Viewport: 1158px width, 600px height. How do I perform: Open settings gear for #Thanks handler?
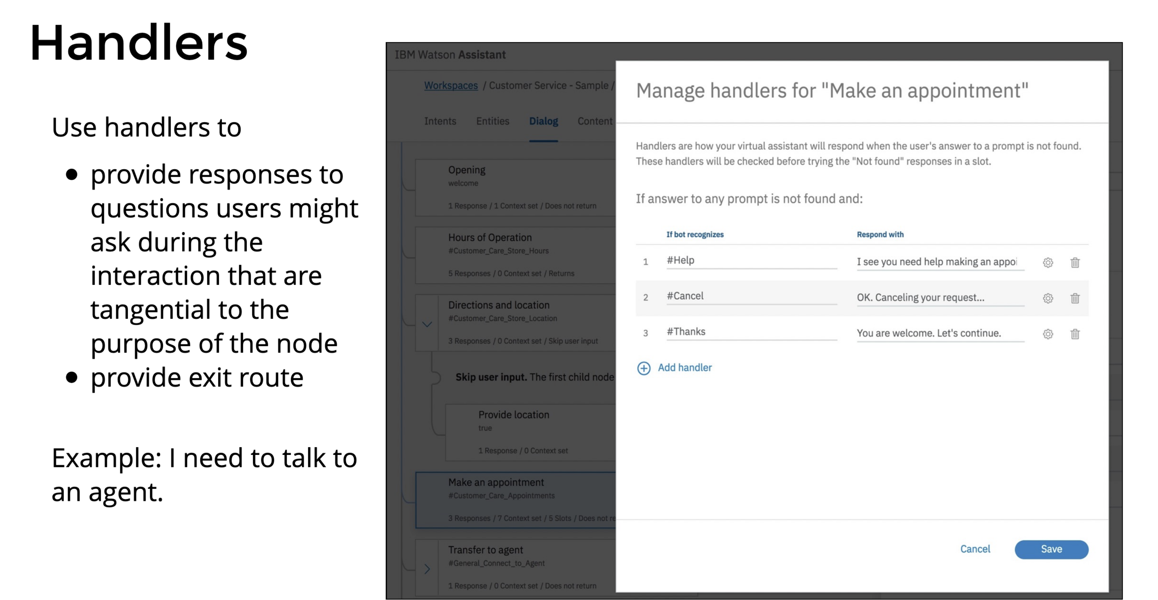coord(1048,334)
